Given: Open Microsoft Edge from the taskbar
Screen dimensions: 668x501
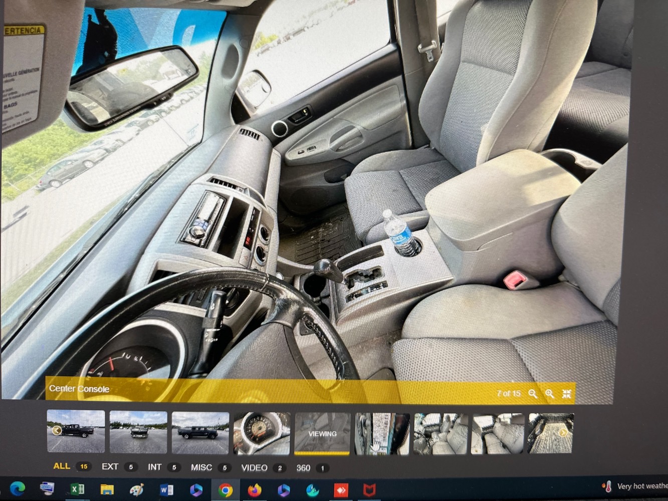Looking at the screenshot, I should [18, 489].
